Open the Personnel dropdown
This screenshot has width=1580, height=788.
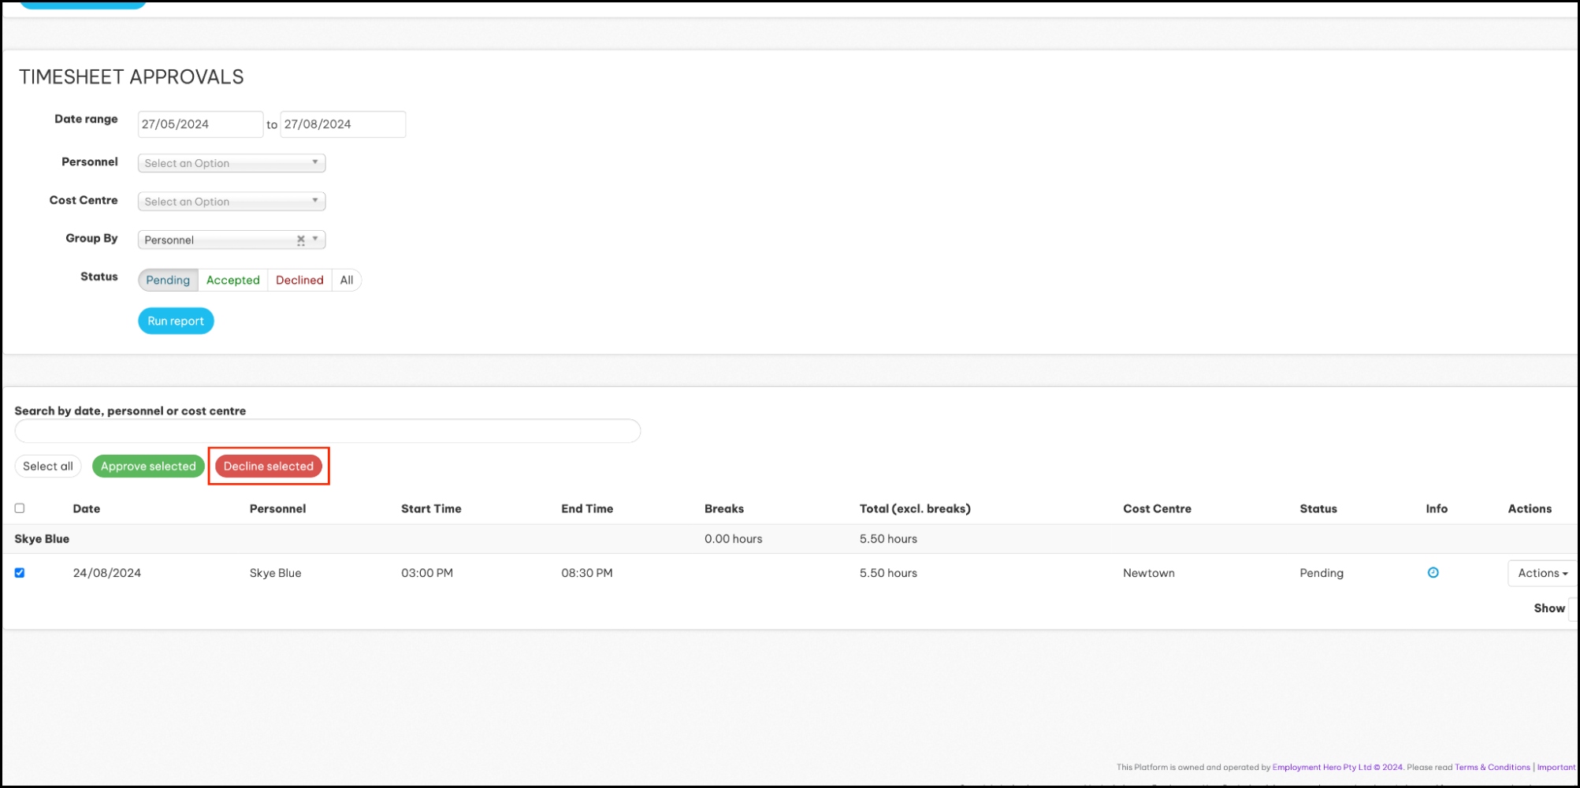tap(231, 163)
